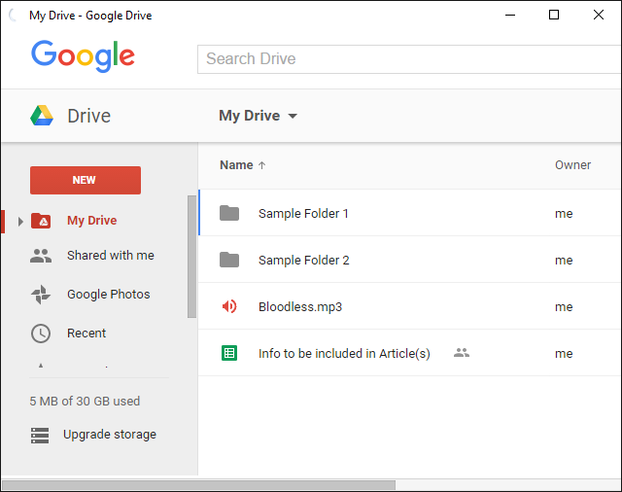622x492 pixels.
Task: Close the Google Drive window
Action: (x=599, y=16)
